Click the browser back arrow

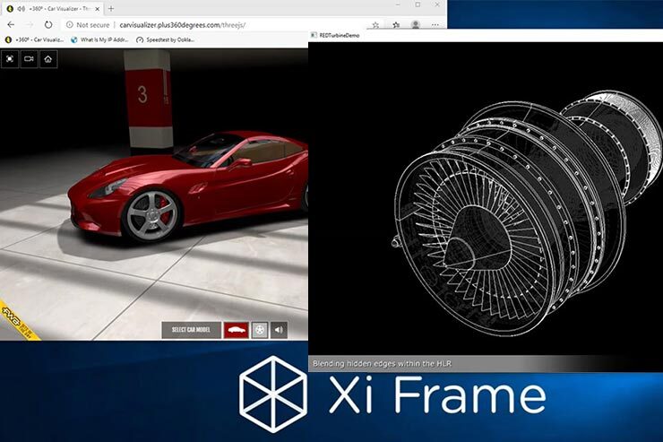[x=11, y=25]
